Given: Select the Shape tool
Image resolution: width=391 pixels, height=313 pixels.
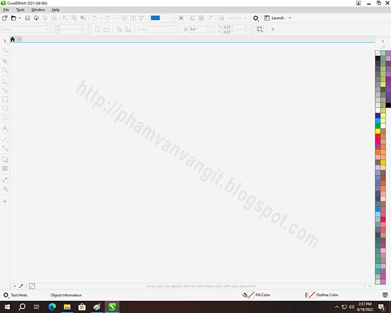Looking at the screenshot, I should pos(5,51).
